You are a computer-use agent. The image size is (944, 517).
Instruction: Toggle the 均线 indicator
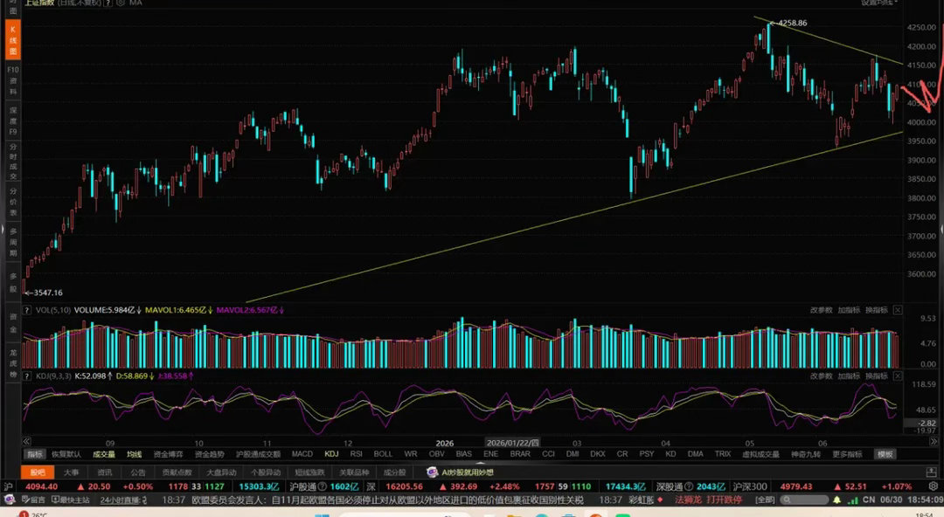(x=135, y=454)
